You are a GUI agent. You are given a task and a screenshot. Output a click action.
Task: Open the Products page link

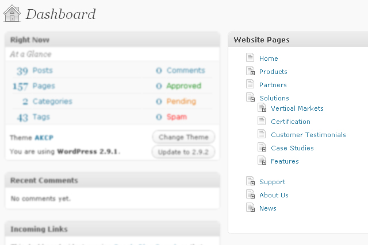tap(273, 72)
